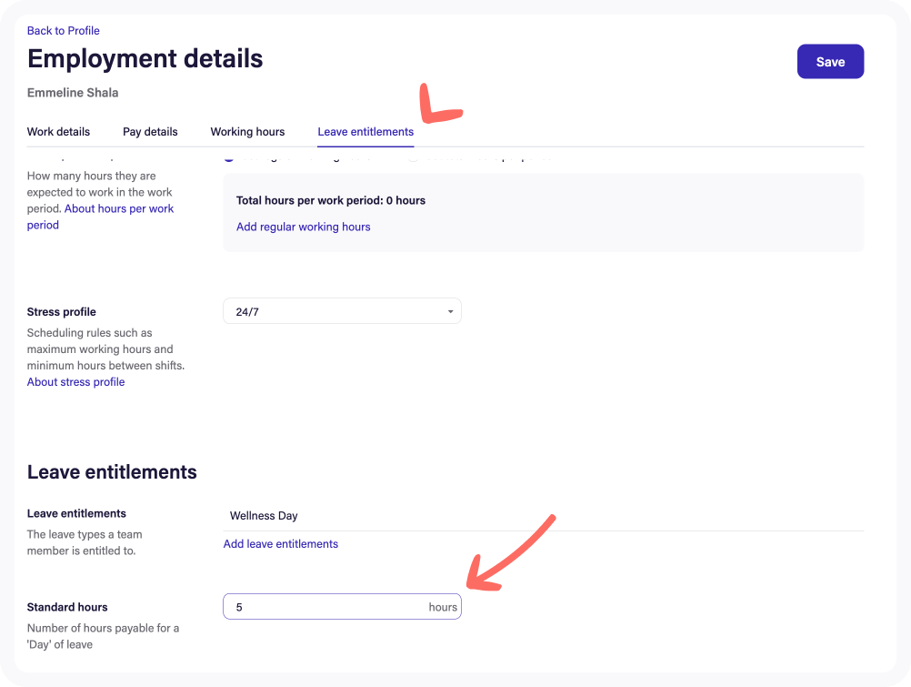Click the Emmeline Shala employee name

coord(73,93)
